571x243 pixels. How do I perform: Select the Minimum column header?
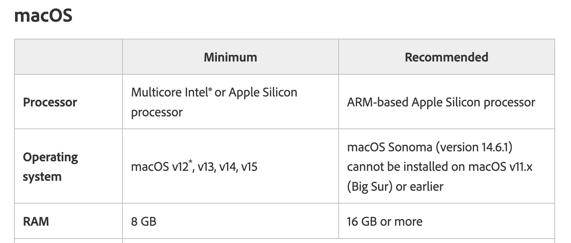coord(231,57)
